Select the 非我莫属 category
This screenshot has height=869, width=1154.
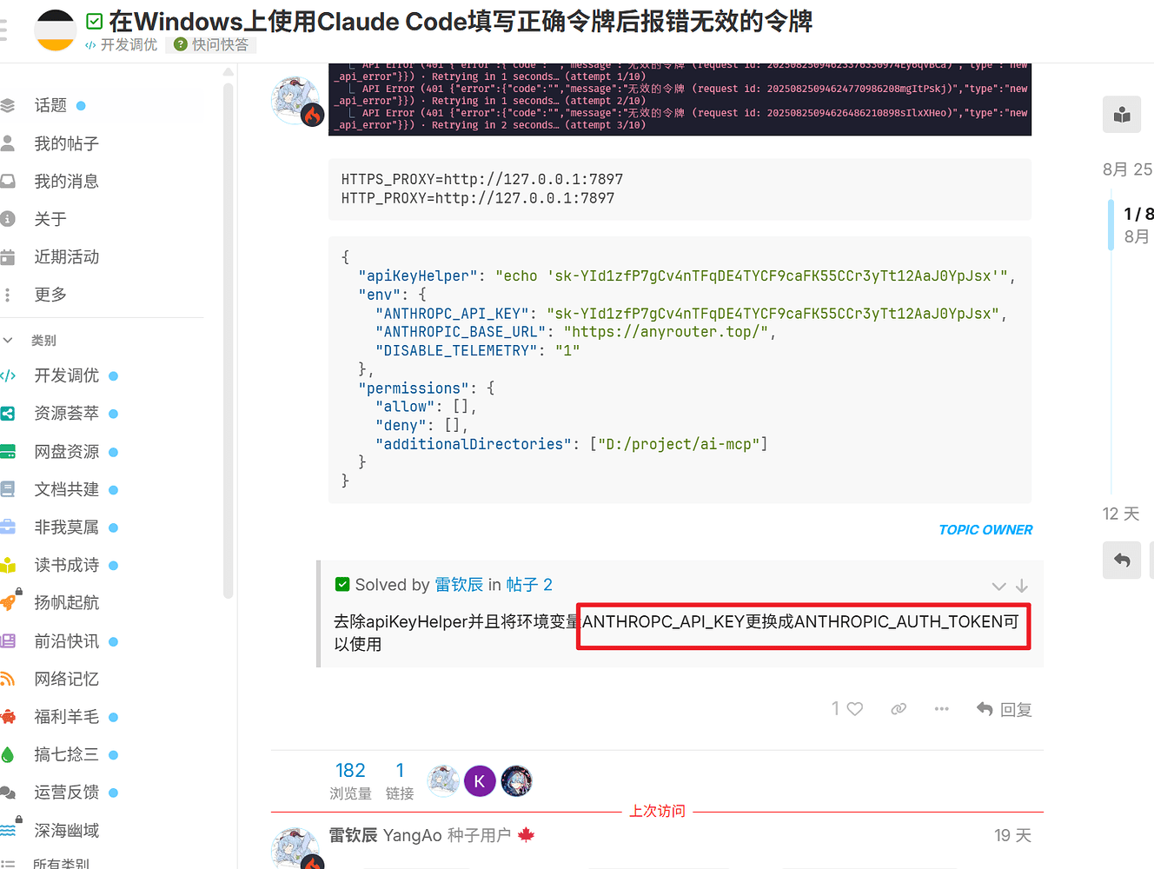coord(66,527)
